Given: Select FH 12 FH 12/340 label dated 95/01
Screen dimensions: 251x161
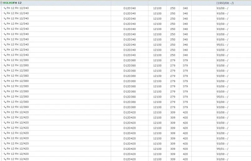Looking at the screenshot, I should click(18, 44).
